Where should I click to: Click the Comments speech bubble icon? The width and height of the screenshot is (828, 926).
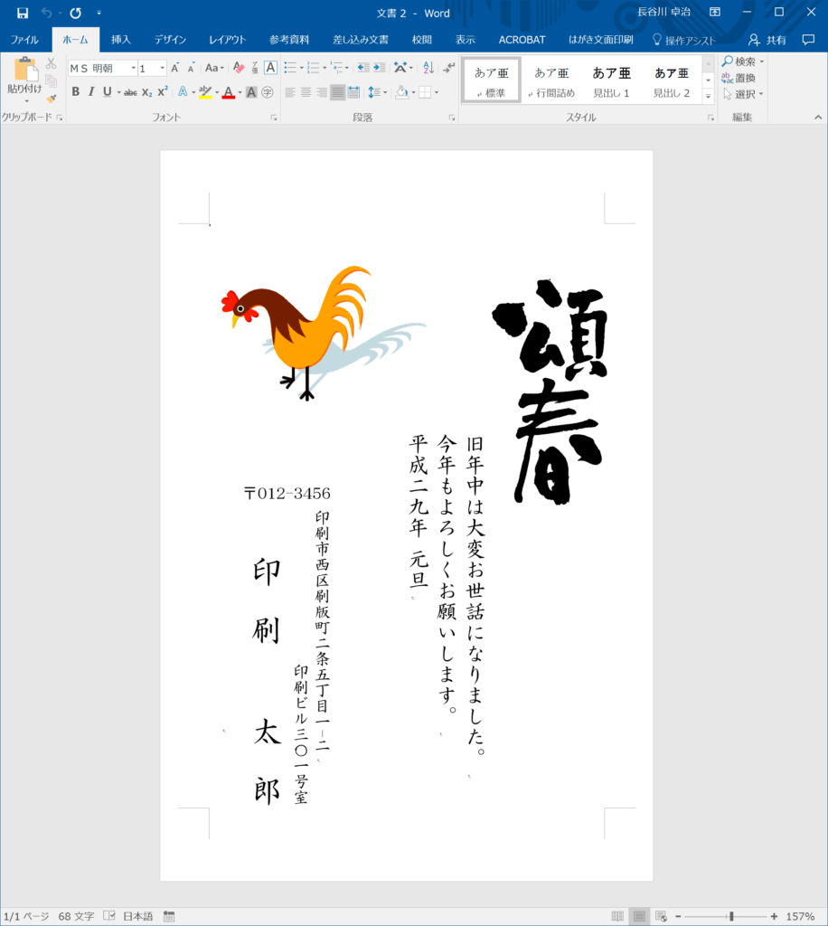pyautogui.click(x=808, y=40)
